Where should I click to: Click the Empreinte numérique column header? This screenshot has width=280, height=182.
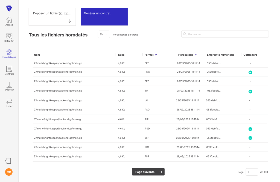click(221, 55)
